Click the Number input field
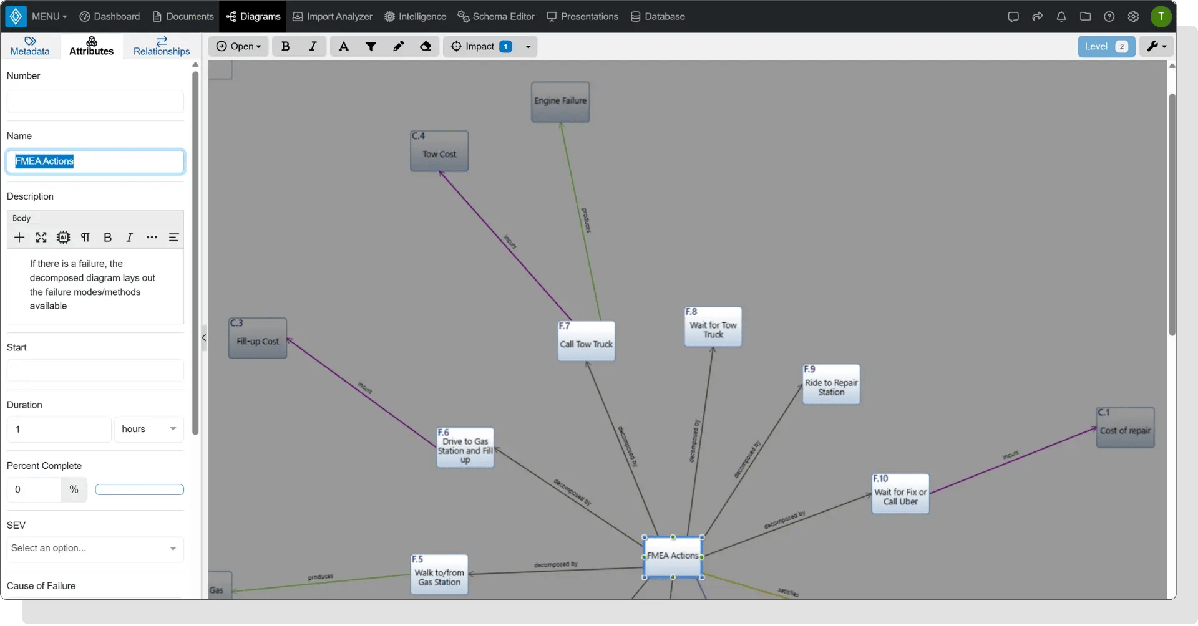 pos(95,101)
